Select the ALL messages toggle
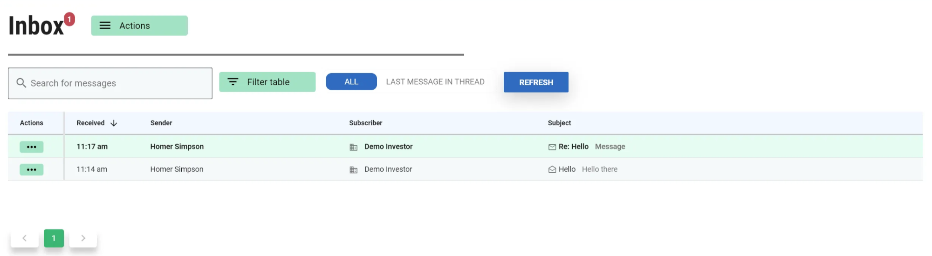Screen dimensions: 932x256 click(x=351, y=82)
